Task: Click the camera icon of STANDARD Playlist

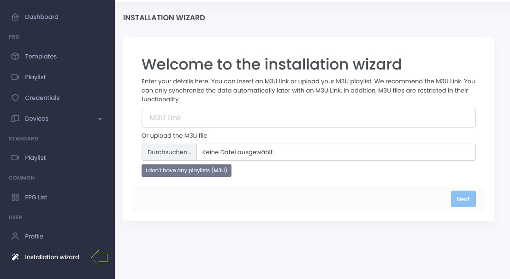Action: pos(15,158)
